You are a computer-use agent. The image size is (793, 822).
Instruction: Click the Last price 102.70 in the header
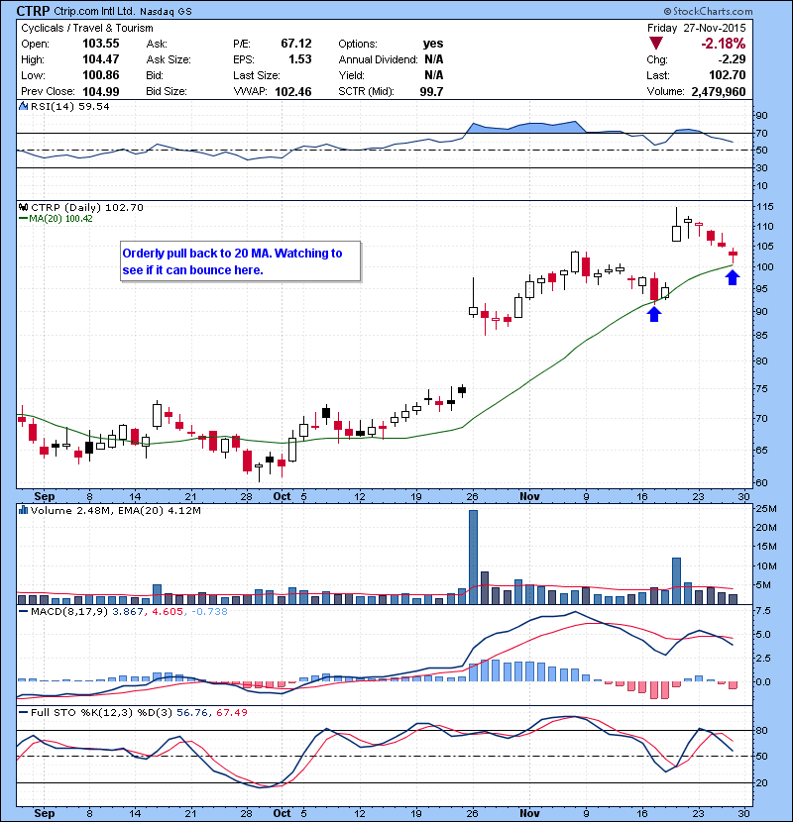click(x=727, y=75)
